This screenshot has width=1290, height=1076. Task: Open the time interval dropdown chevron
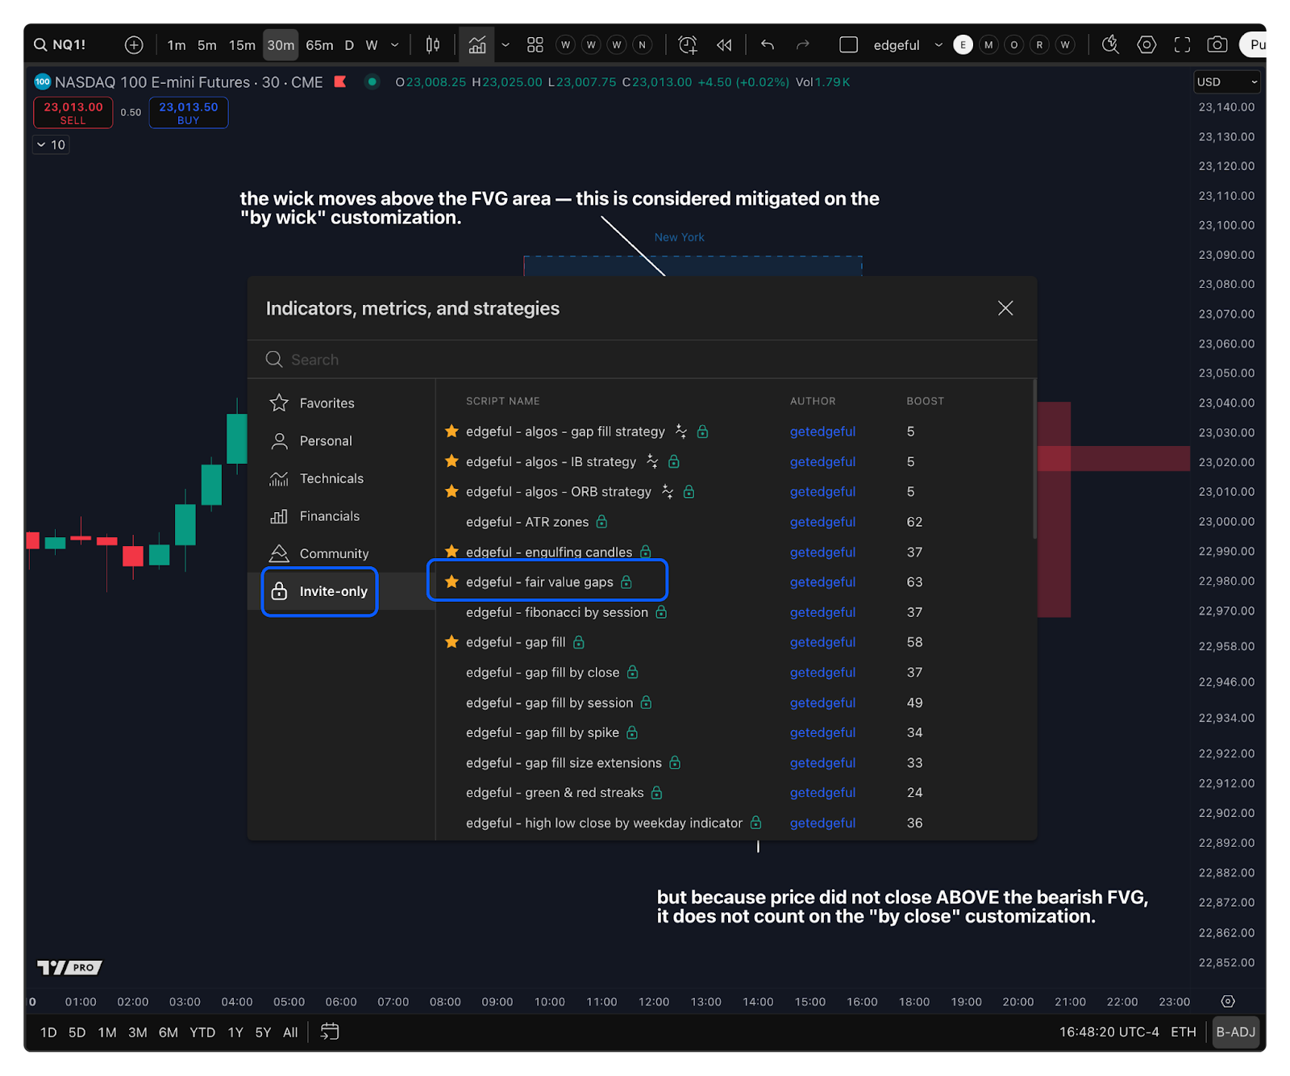pos(395,45)
